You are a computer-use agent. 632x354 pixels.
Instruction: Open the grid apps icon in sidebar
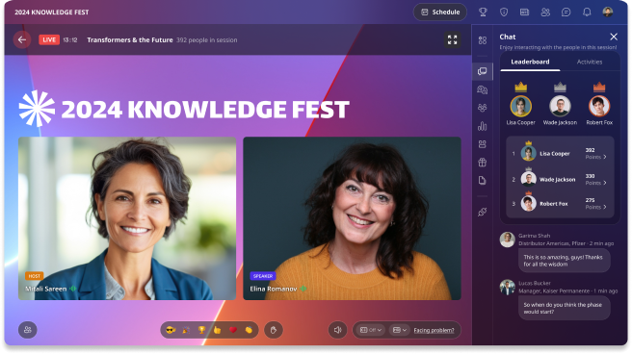pyautogui.click(x=483, y=40)
